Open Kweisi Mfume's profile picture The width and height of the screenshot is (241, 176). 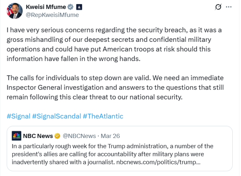(x=14, y=11)
